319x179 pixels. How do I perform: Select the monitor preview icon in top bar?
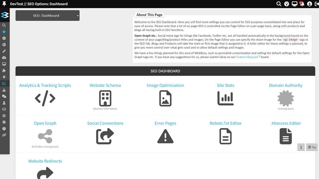point(294,4)
